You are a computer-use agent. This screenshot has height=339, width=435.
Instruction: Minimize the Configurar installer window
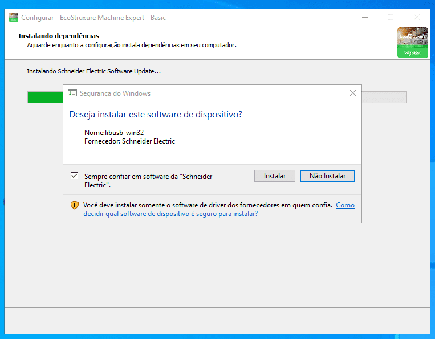point(365,18)
